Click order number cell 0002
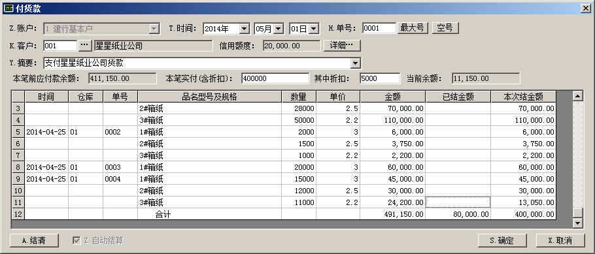 click(120, 132)
